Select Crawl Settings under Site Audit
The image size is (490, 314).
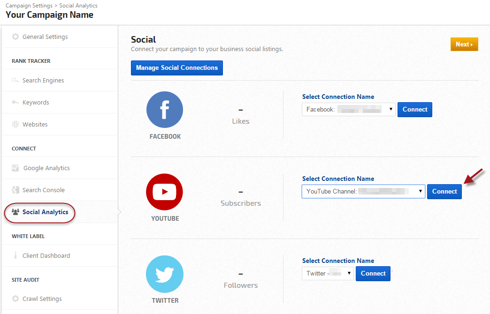click(x=42, y=299)
